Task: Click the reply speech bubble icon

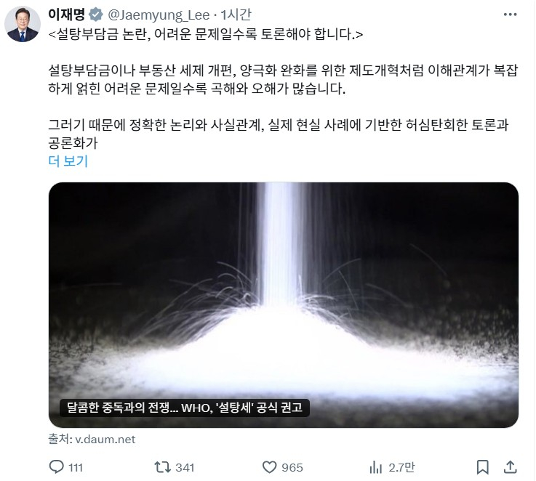Action: pos(57,466)
